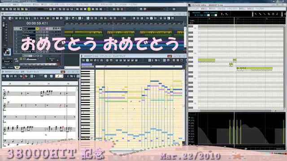Click the first tool in Piano Roll toolbar
The image size is (287, 161).
[x=83, y=60]
